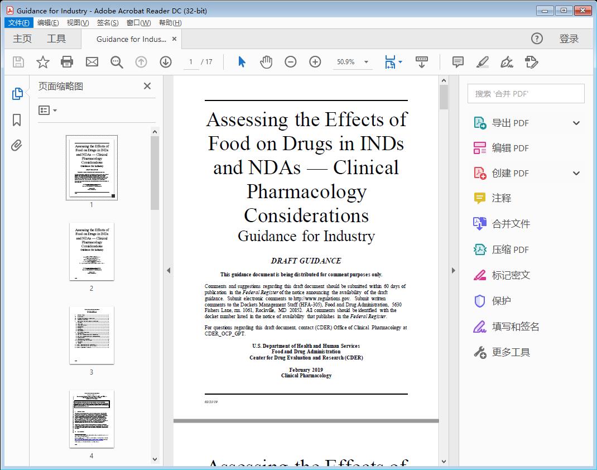Expand the 导出 PDF options chevron
The height and width of the screenshot is (470, 597).
coord(576,122)
